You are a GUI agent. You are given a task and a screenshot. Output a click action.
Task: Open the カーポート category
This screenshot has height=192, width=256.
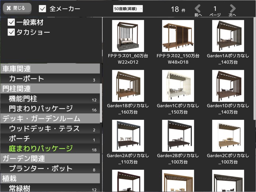click(50, 78)
